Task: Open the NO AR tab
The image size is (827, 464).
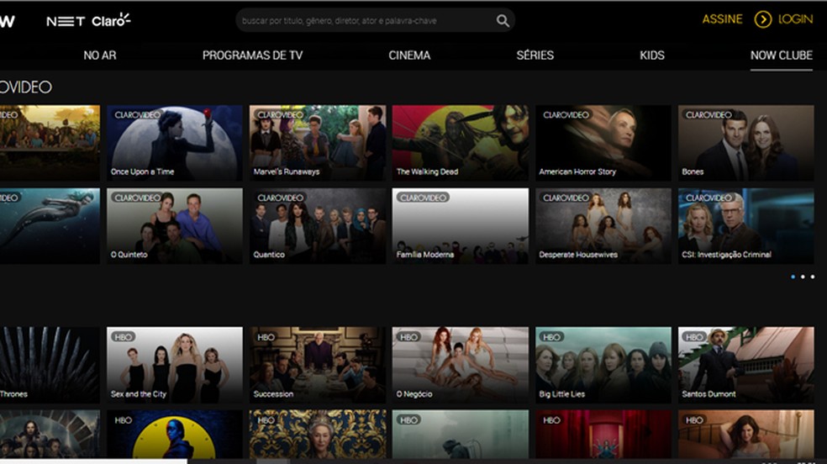Action: pos(100,55)
